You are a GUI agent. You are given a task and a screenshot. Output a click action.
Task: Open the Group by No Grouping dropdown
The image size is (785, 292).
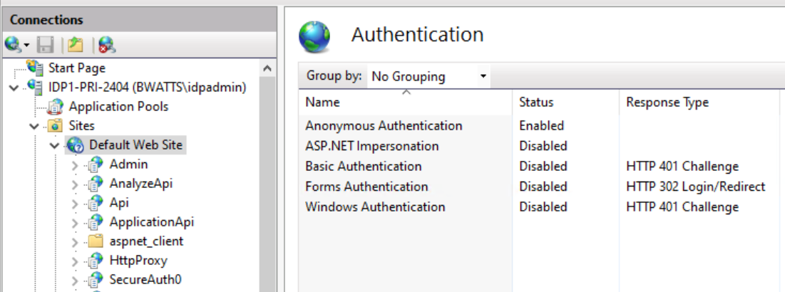coord(429,76)
